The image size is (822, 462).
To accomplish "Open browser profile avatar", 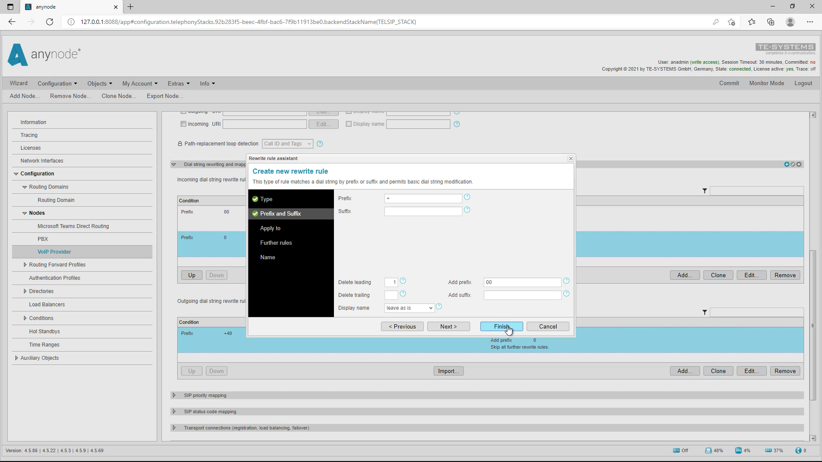I will (x=790, y=22).
